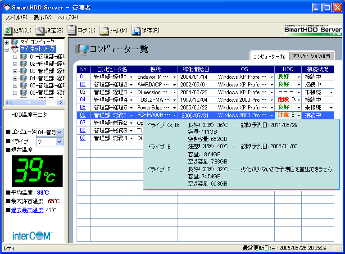The height and width of the screenshot is (254, 345).
Task: Click the tree horizontal scrollbar thumb
Action: click(28, 103)
